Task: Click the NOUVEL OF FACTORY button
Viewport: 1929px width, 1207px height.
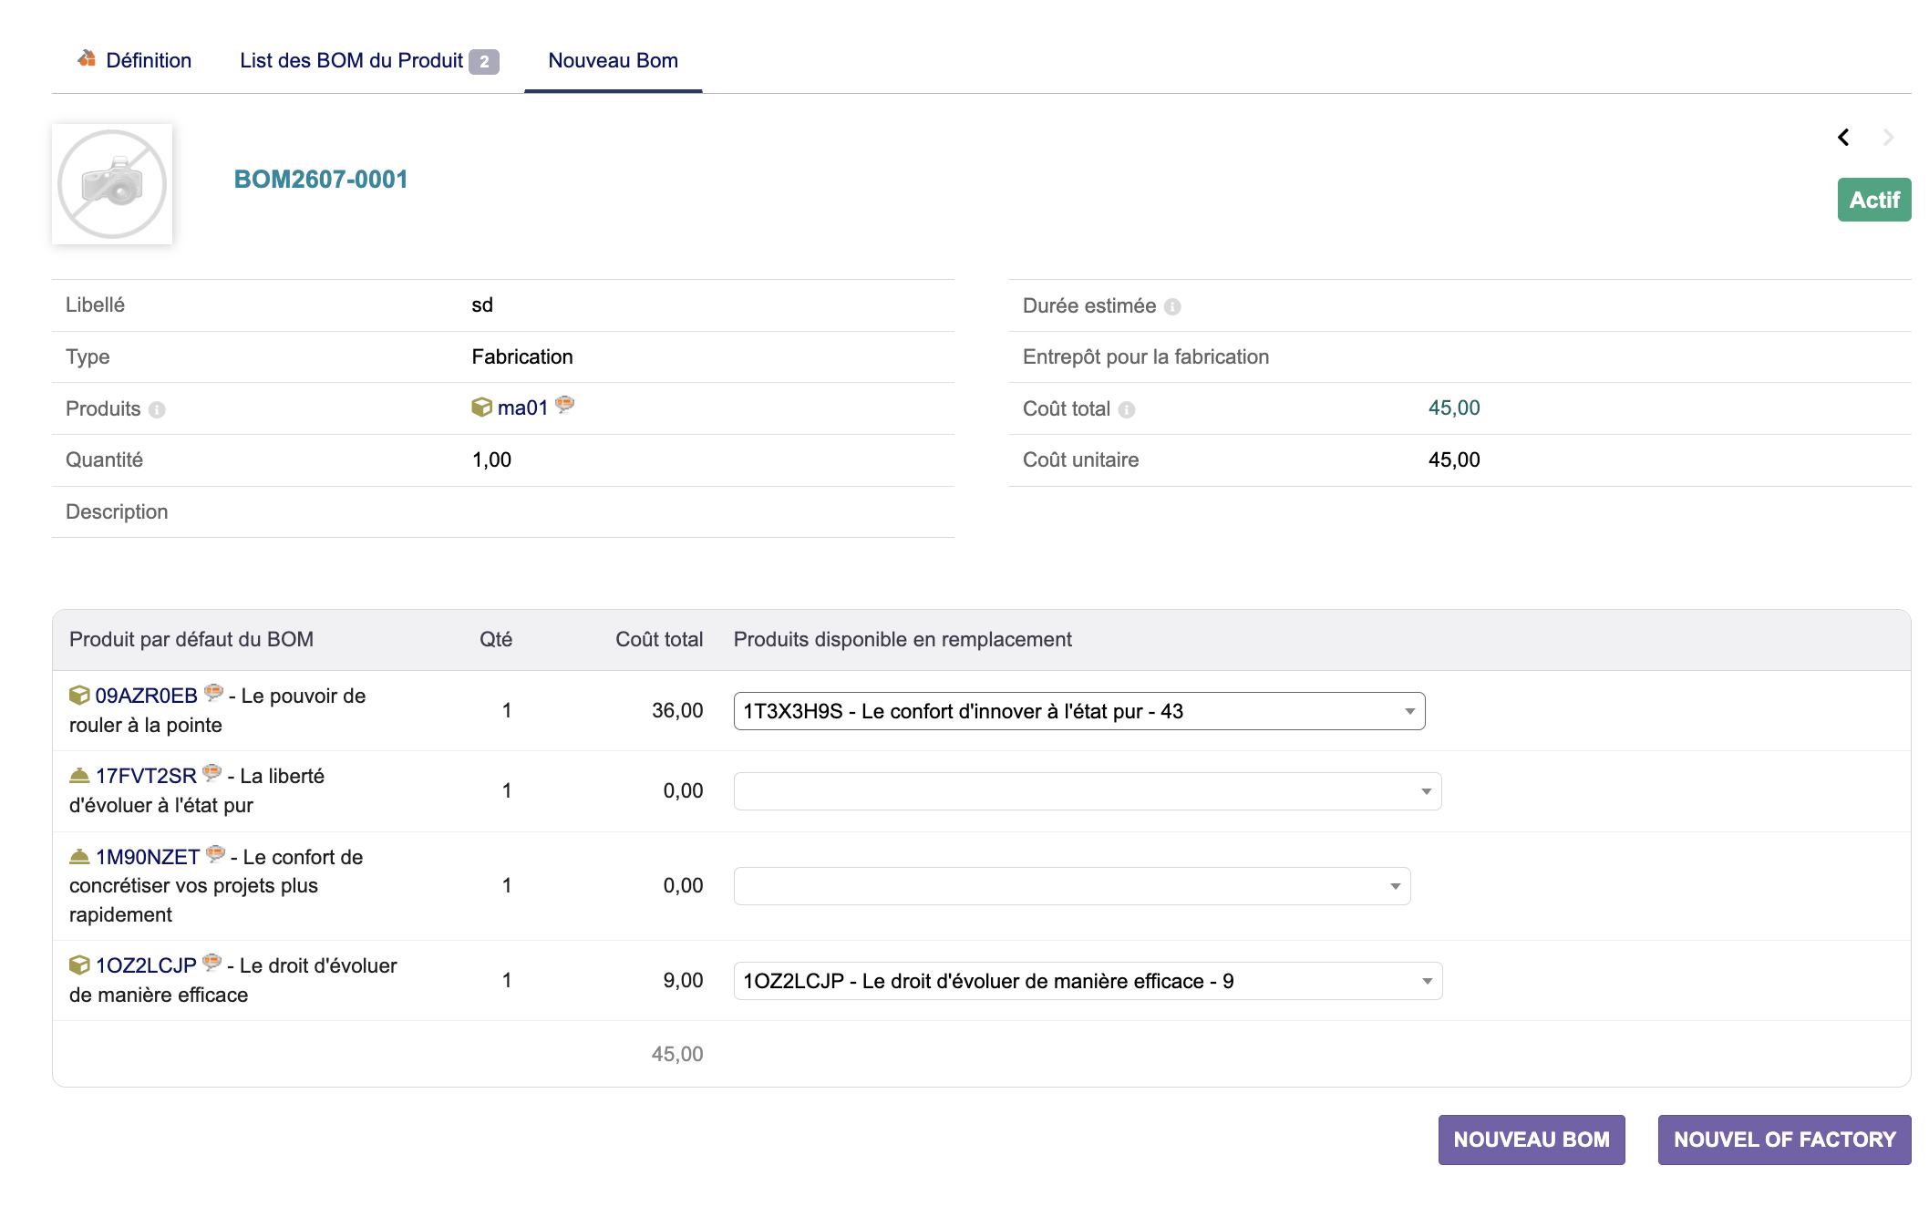Action: click(x=1784, y=1140)
